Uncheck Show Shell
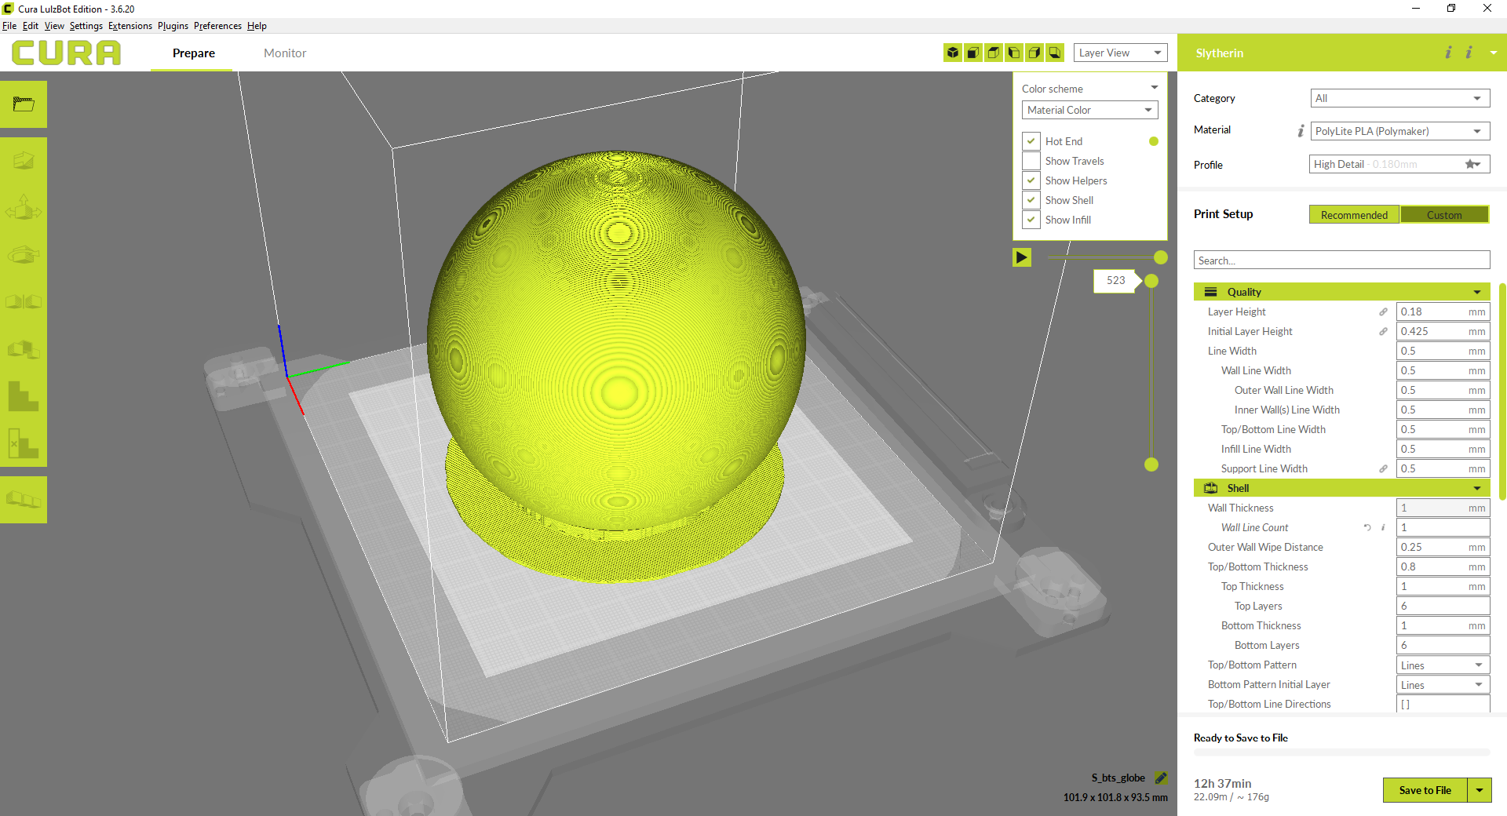Viewport: 1507px width, 816px height. click(1031, 200)
